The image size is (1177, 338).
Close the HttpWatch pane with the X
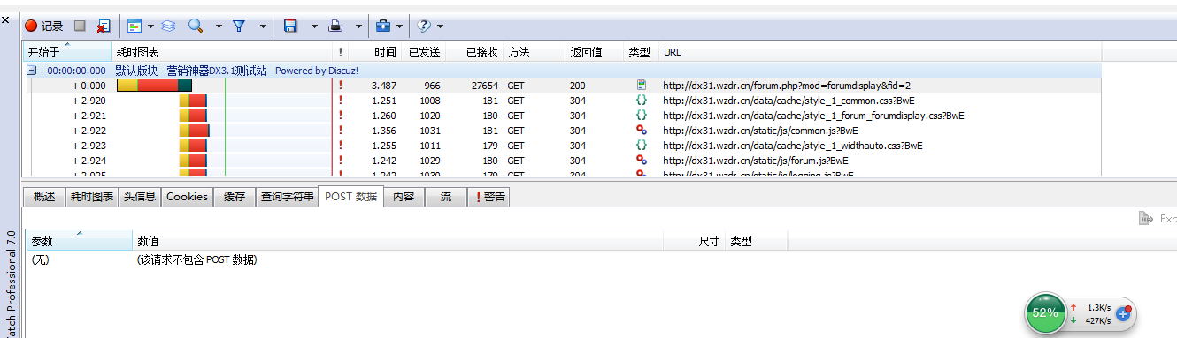click(x=5, y=19)
